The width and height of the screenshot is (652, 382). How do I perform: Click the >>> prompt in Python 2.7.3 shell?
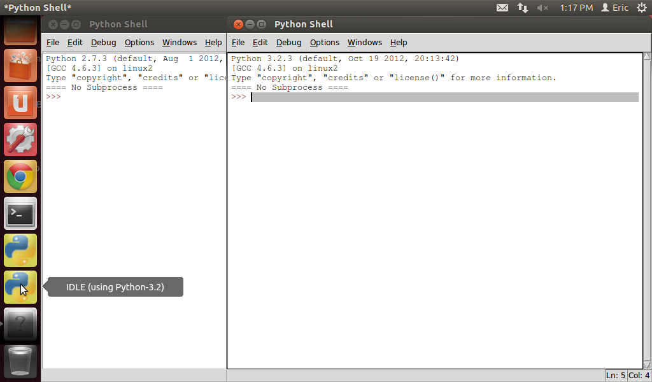(x=53, y=97)
